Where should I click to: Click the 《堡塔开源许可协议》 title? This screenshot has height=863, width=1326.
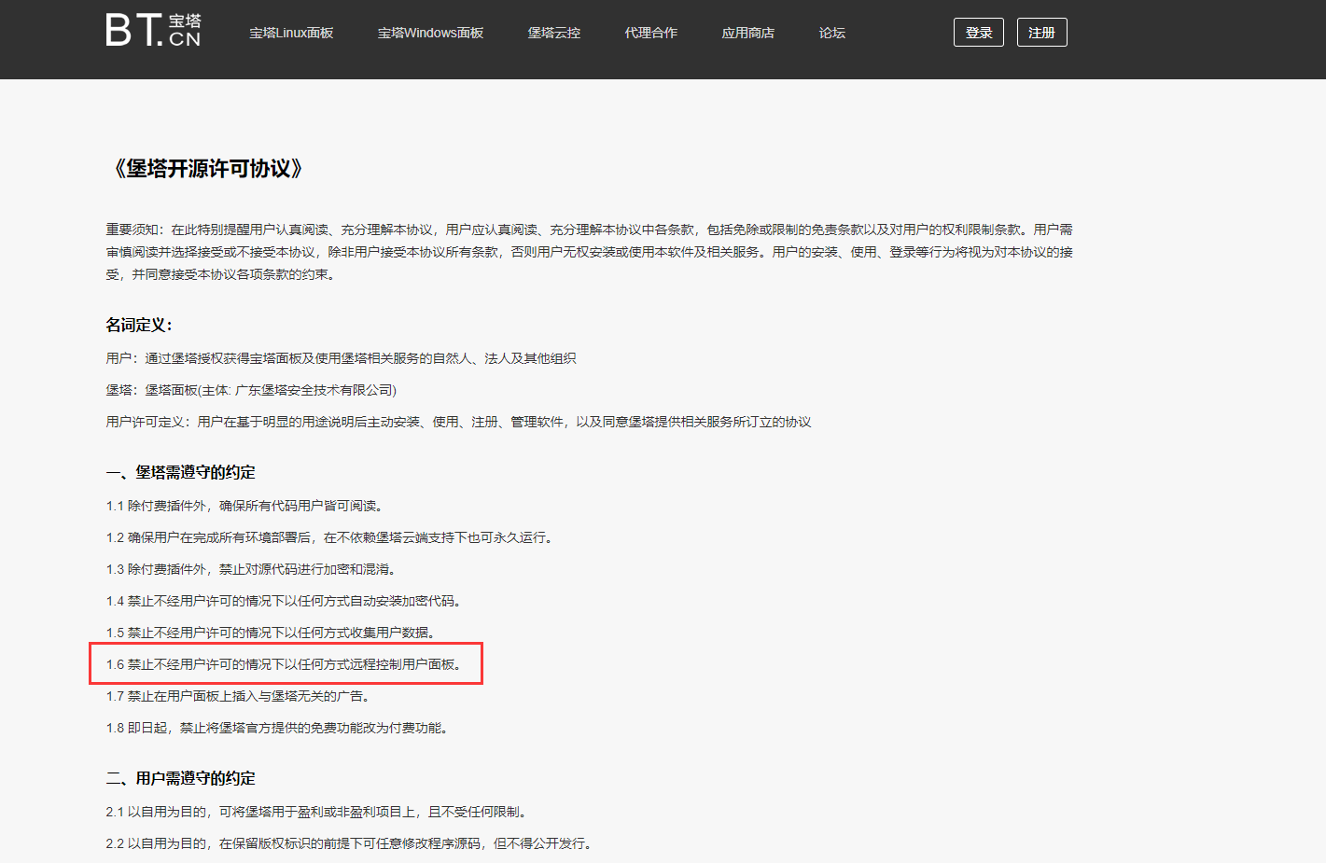pyautogui.click(x=204, y=169)
